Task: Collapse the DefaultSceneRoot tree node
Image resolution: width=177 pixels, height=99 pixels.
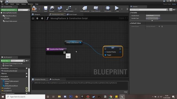Action: tap(2, 16)
